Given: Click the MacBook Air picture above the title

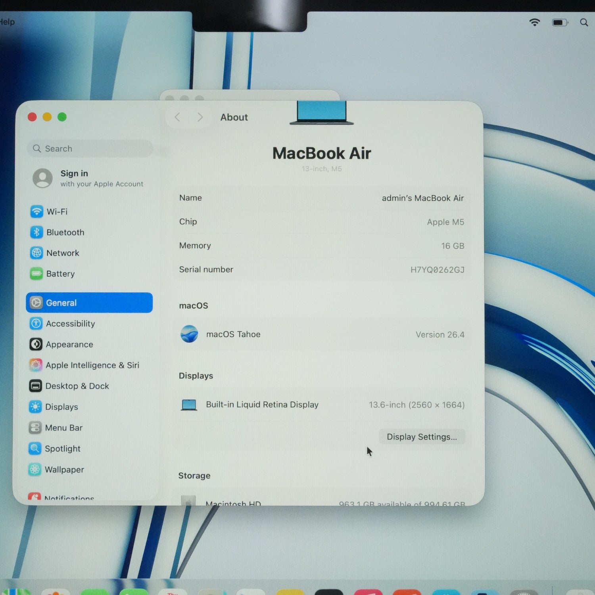Looking at the screenshot, I should click(322, 113).
